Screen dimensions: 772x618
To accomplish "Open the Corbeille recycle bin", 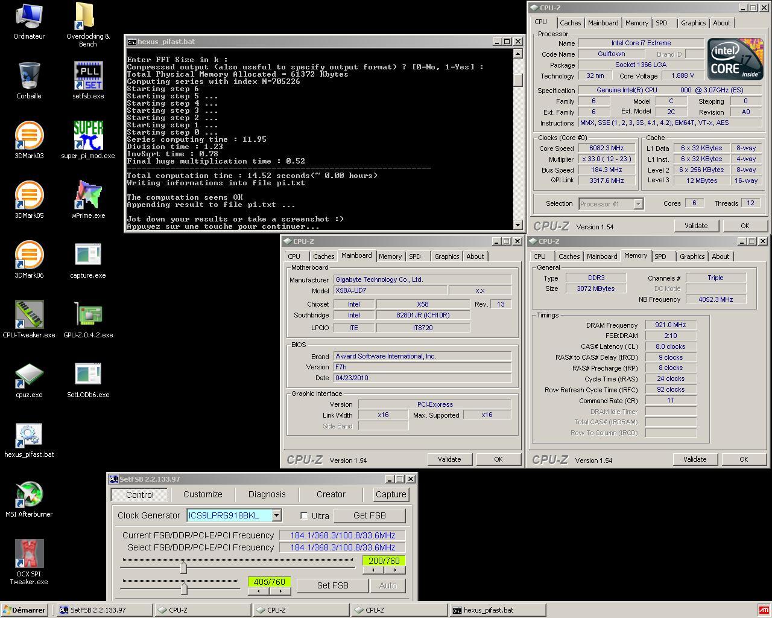I will point(29,80).
